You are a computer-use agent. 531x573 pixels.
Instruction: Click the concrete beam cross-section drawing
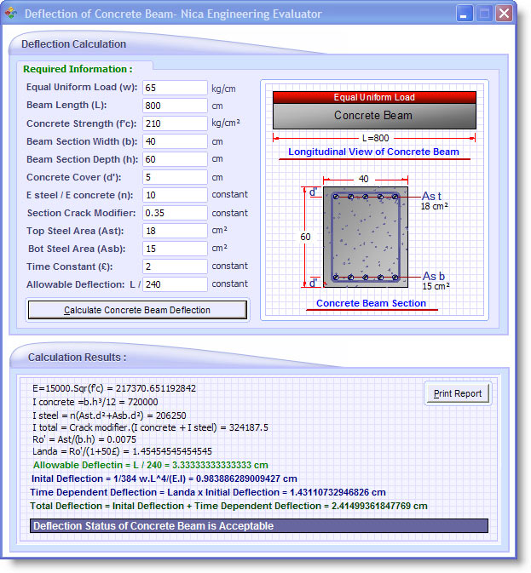click(366, 238)
